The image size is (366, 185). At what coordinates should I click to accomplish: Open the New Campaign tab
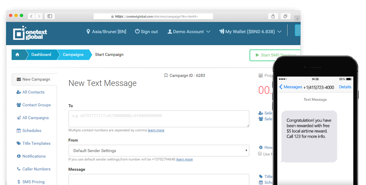34,79
